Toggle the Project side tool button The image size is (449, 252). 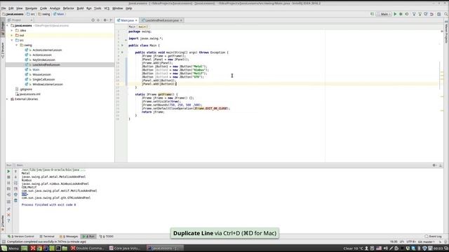point(3,28)
